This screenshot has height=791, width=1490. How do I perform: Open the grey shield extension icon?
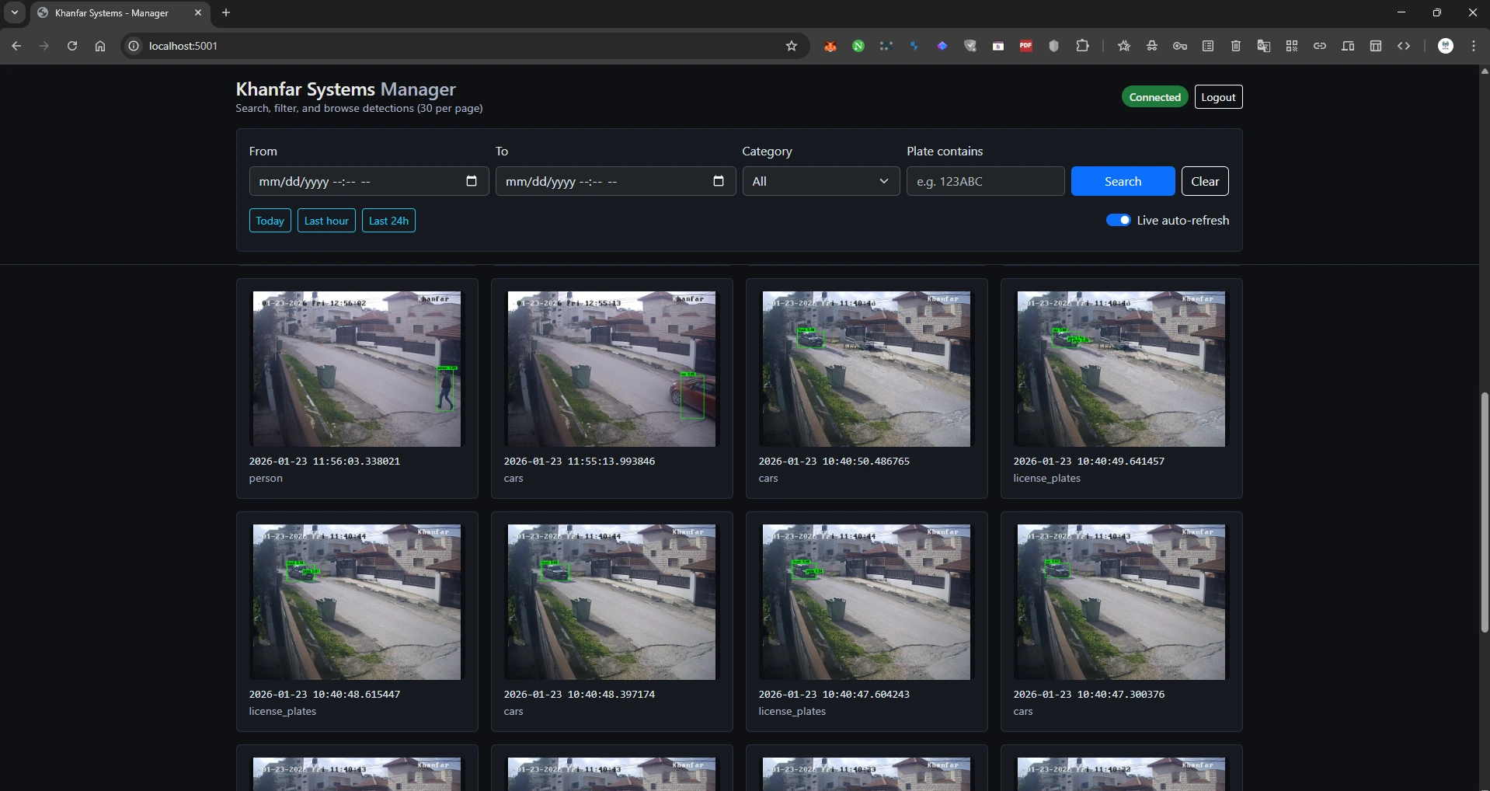[x=1054, y=46]
